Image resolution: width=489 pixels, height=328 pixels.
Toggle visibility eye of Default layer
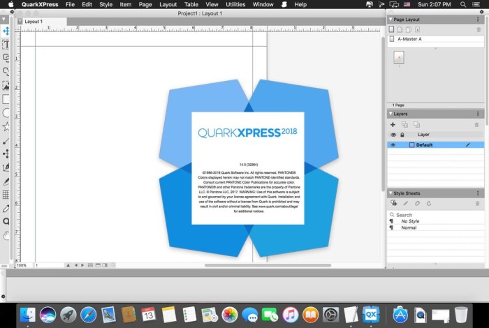[393, 145]
